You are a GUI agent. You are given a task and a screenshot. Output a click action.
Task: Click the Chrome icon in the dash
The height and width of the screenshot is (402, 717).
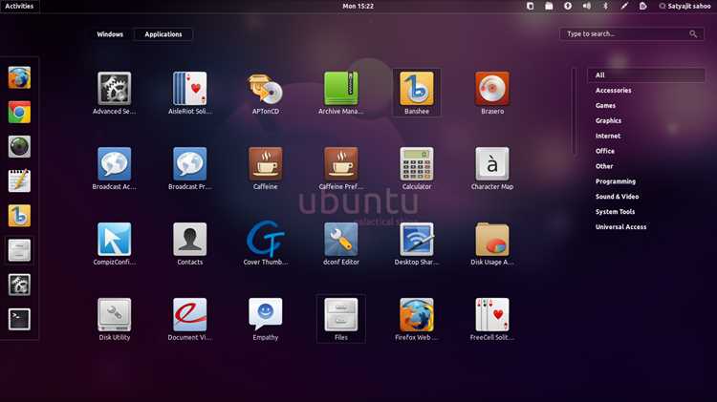click(19, 113)
